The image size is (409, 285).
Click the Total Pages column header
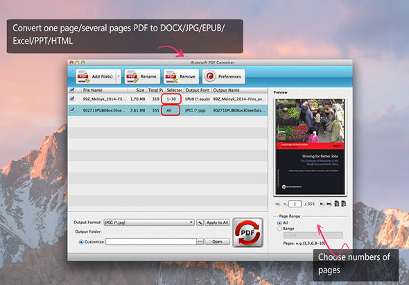[x=156, y=90]
